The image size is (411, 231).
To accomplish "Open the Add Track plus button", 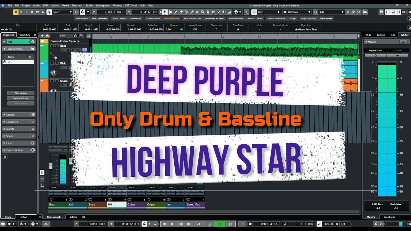I will click(x=42, y=36).
